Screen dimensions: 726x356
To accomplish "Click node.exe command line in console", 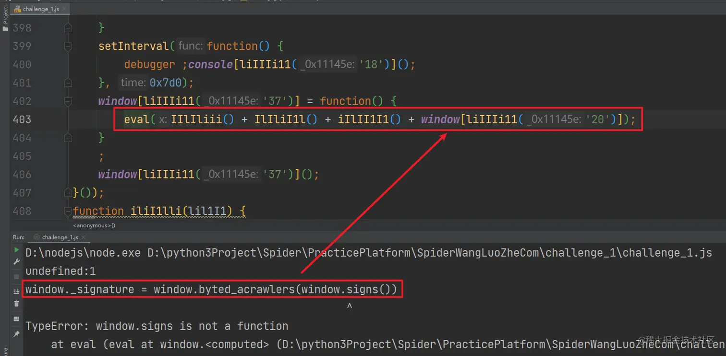I will tap(369, 253).
